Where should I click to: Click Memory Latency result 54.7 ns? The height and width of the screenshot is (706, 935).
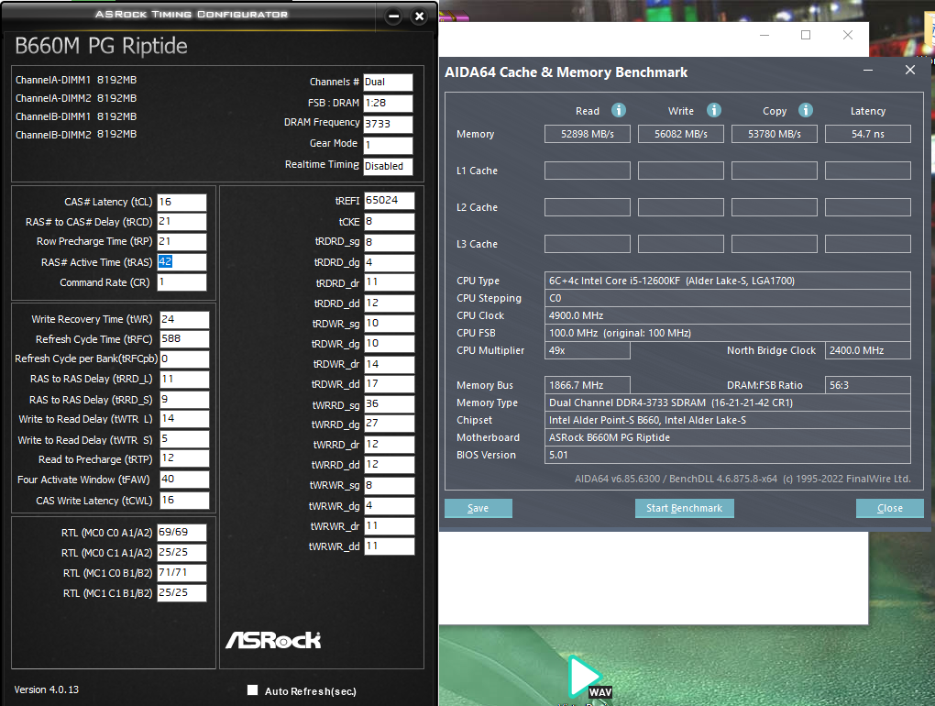(867, 134)
